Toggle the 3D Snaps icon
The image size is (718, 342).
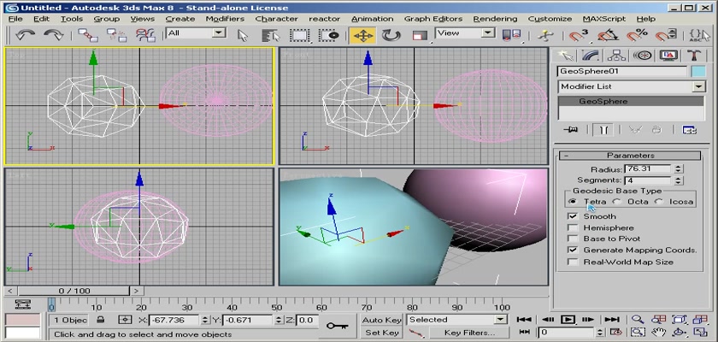pos(579,35)
